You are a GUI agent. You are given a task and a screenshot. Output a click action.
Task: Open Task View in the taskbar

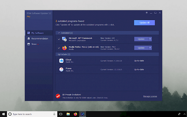point(61,114)
